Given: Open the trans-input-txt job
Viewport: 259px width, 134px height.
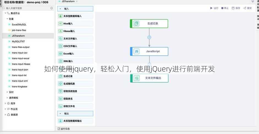Looking at the screenshot, I should (19, 75).
